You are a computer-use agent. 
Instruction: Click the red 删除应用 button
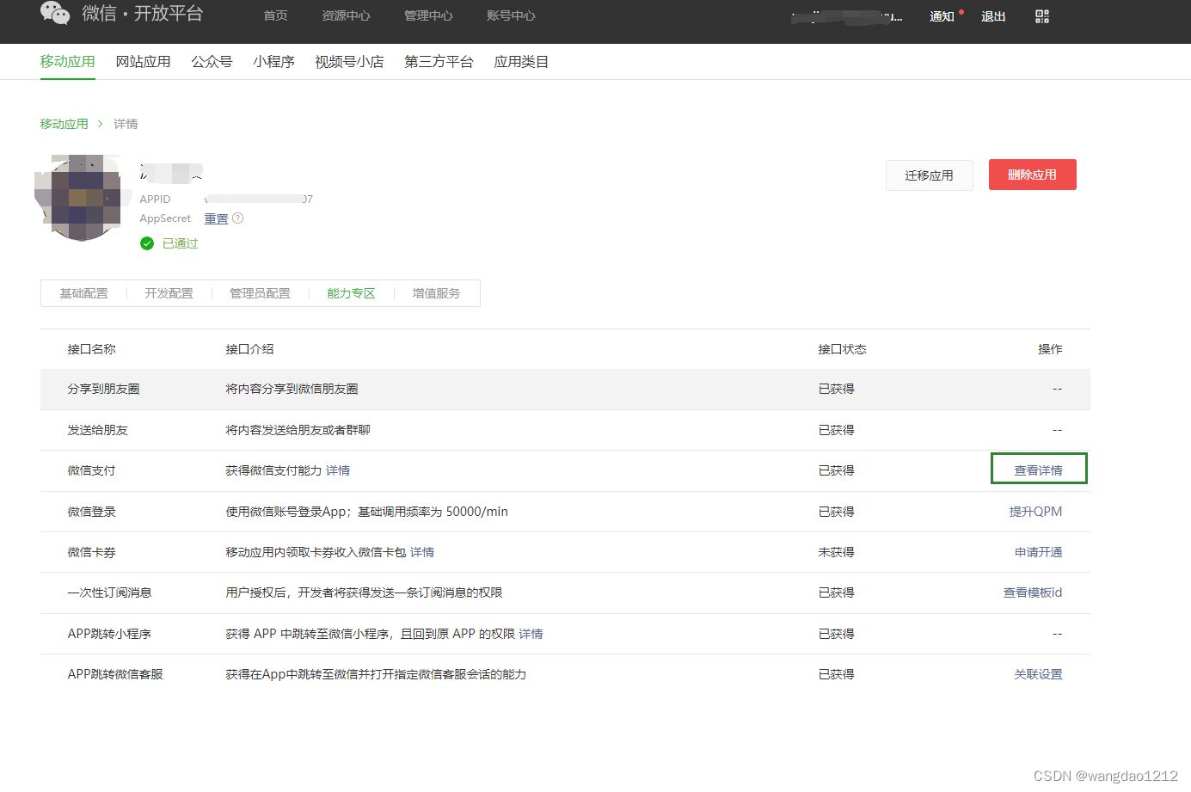tap(1033, 175)
